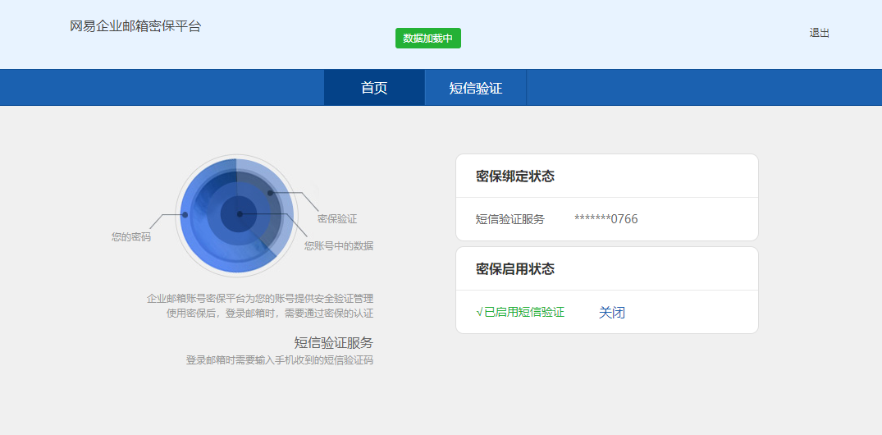Screen dimensions: 882x435
Task: Click the 退出 logout link
Action: pos(819,33)
